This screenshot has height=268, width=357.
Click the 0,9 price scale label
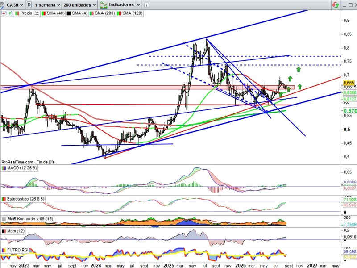347,20
